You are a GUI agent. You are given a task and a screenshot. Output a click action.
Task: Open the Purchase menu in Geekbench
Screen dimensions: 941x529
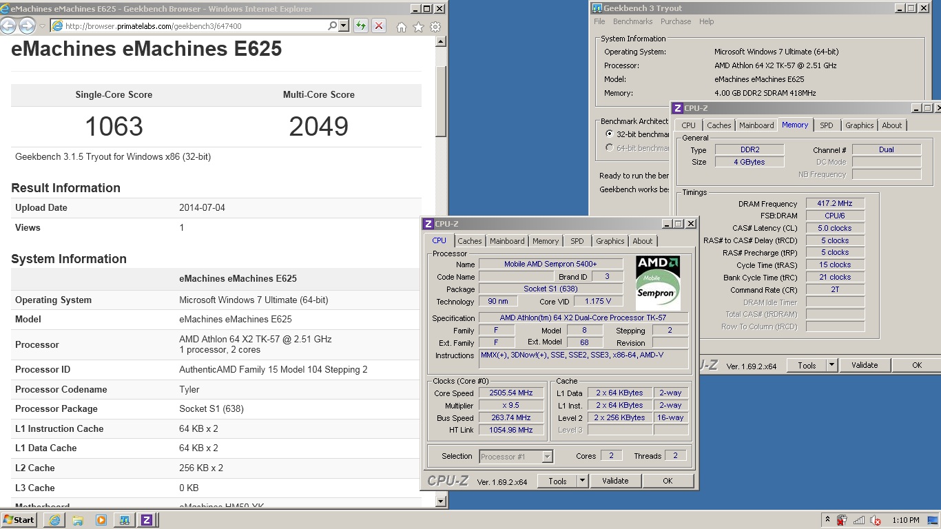(676, 21)
